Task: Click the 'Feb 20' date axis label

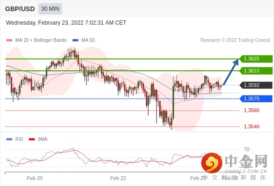Action: click(35, 178)
